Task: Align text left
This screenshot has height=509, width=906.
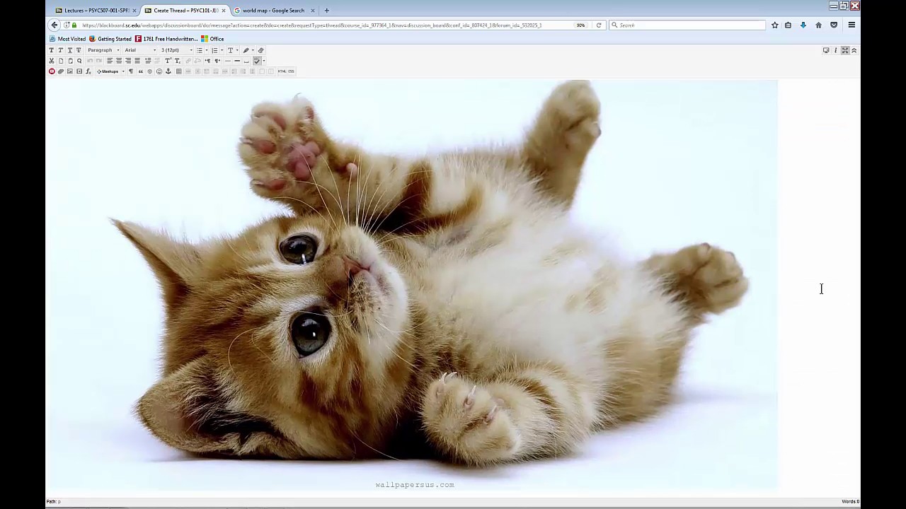Action: pos(110,61)
